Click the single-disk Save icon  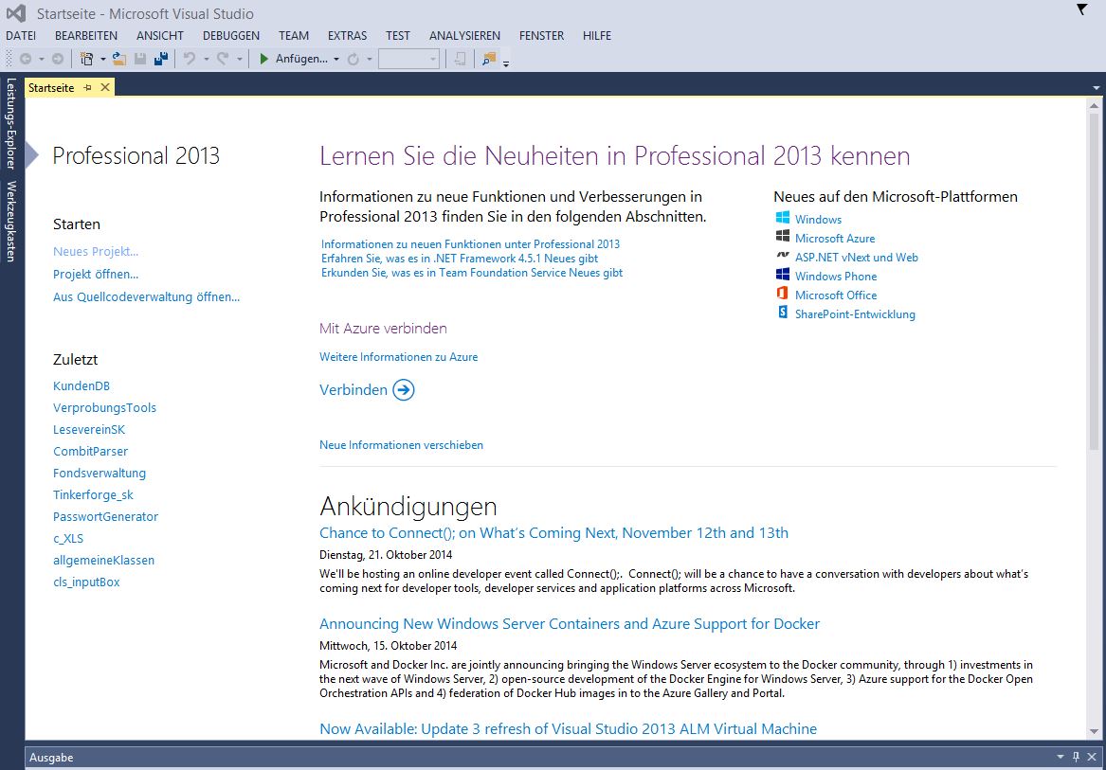[x=140, y=60]
